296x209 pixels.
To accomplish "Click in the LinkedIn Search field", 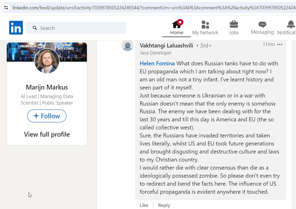I will (x=76, y=28).
